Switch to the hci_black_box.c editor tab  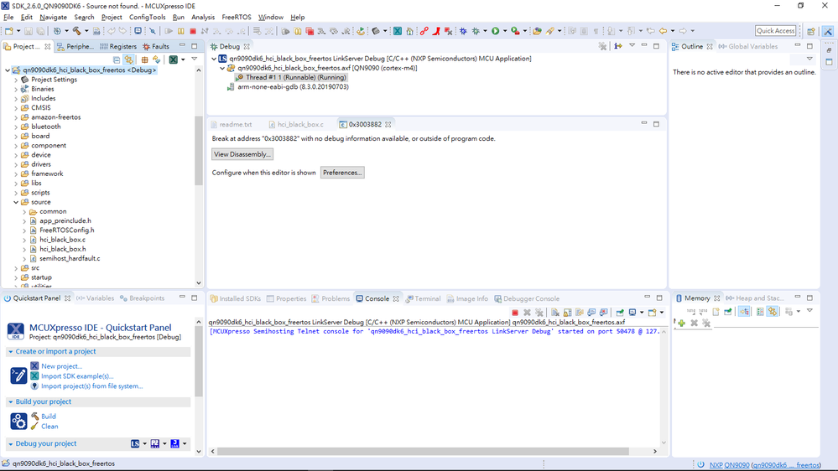pos(296,124)
